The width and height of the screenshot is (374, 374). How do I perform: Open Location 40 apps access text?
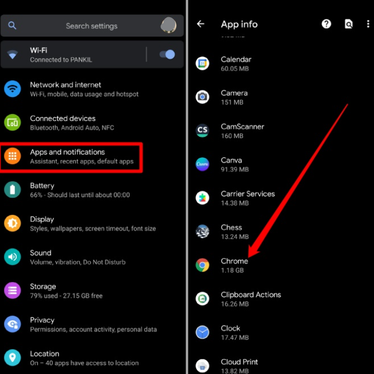[84, 358]
